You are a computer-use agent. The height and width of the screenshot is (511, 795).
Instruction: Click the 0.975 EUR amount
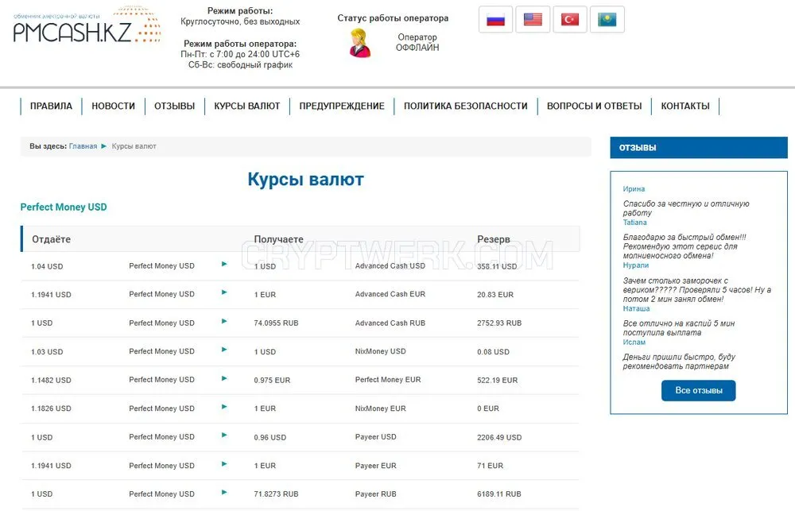272,380
